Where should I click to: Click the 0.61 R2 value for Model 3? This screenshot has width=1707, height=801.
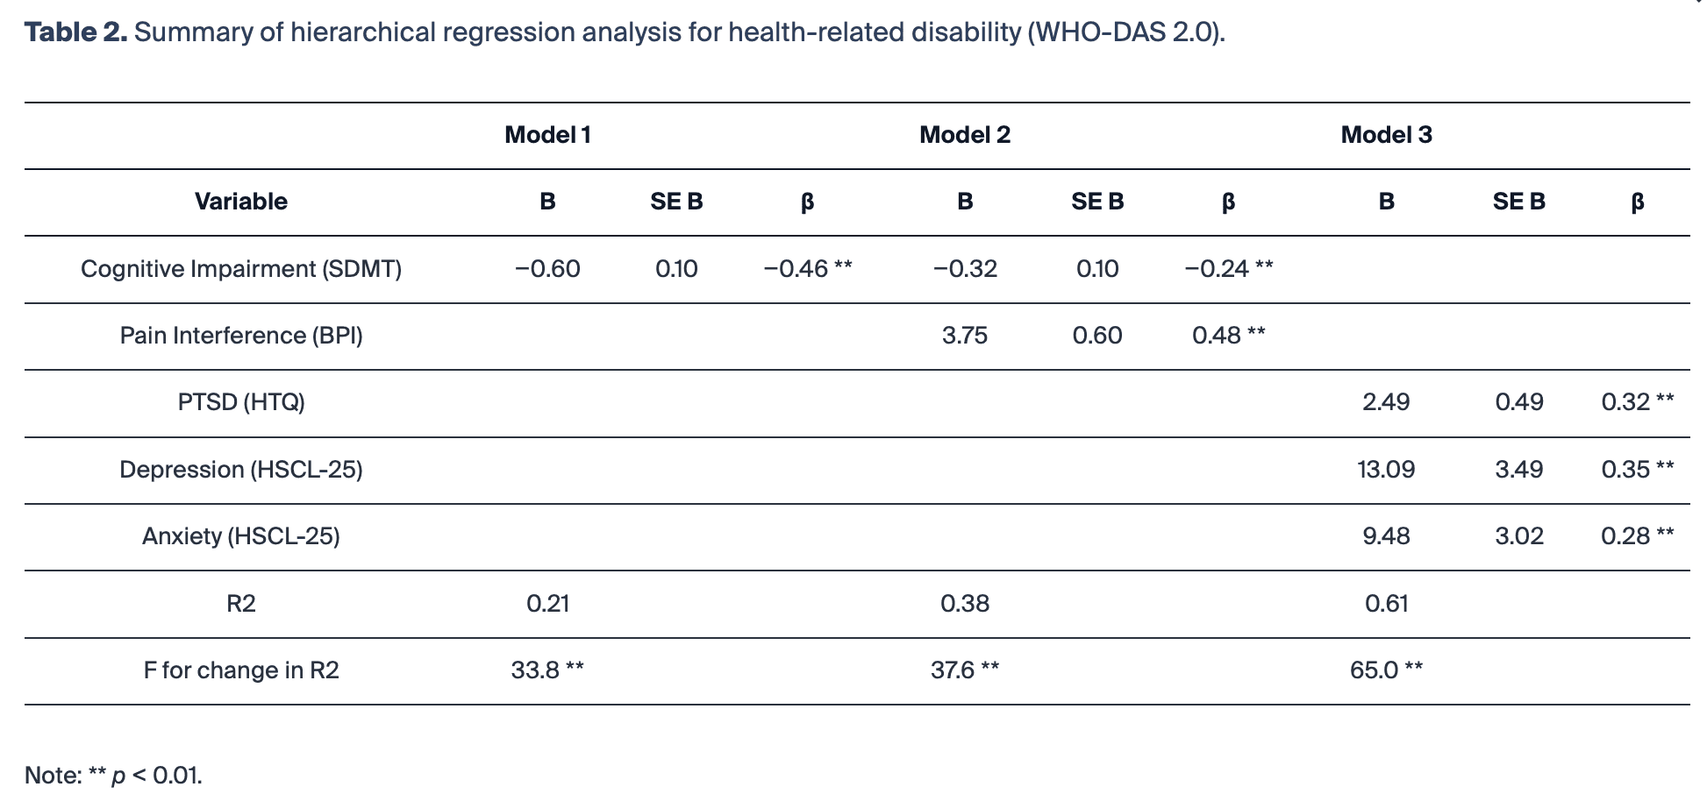(1386, 604)
